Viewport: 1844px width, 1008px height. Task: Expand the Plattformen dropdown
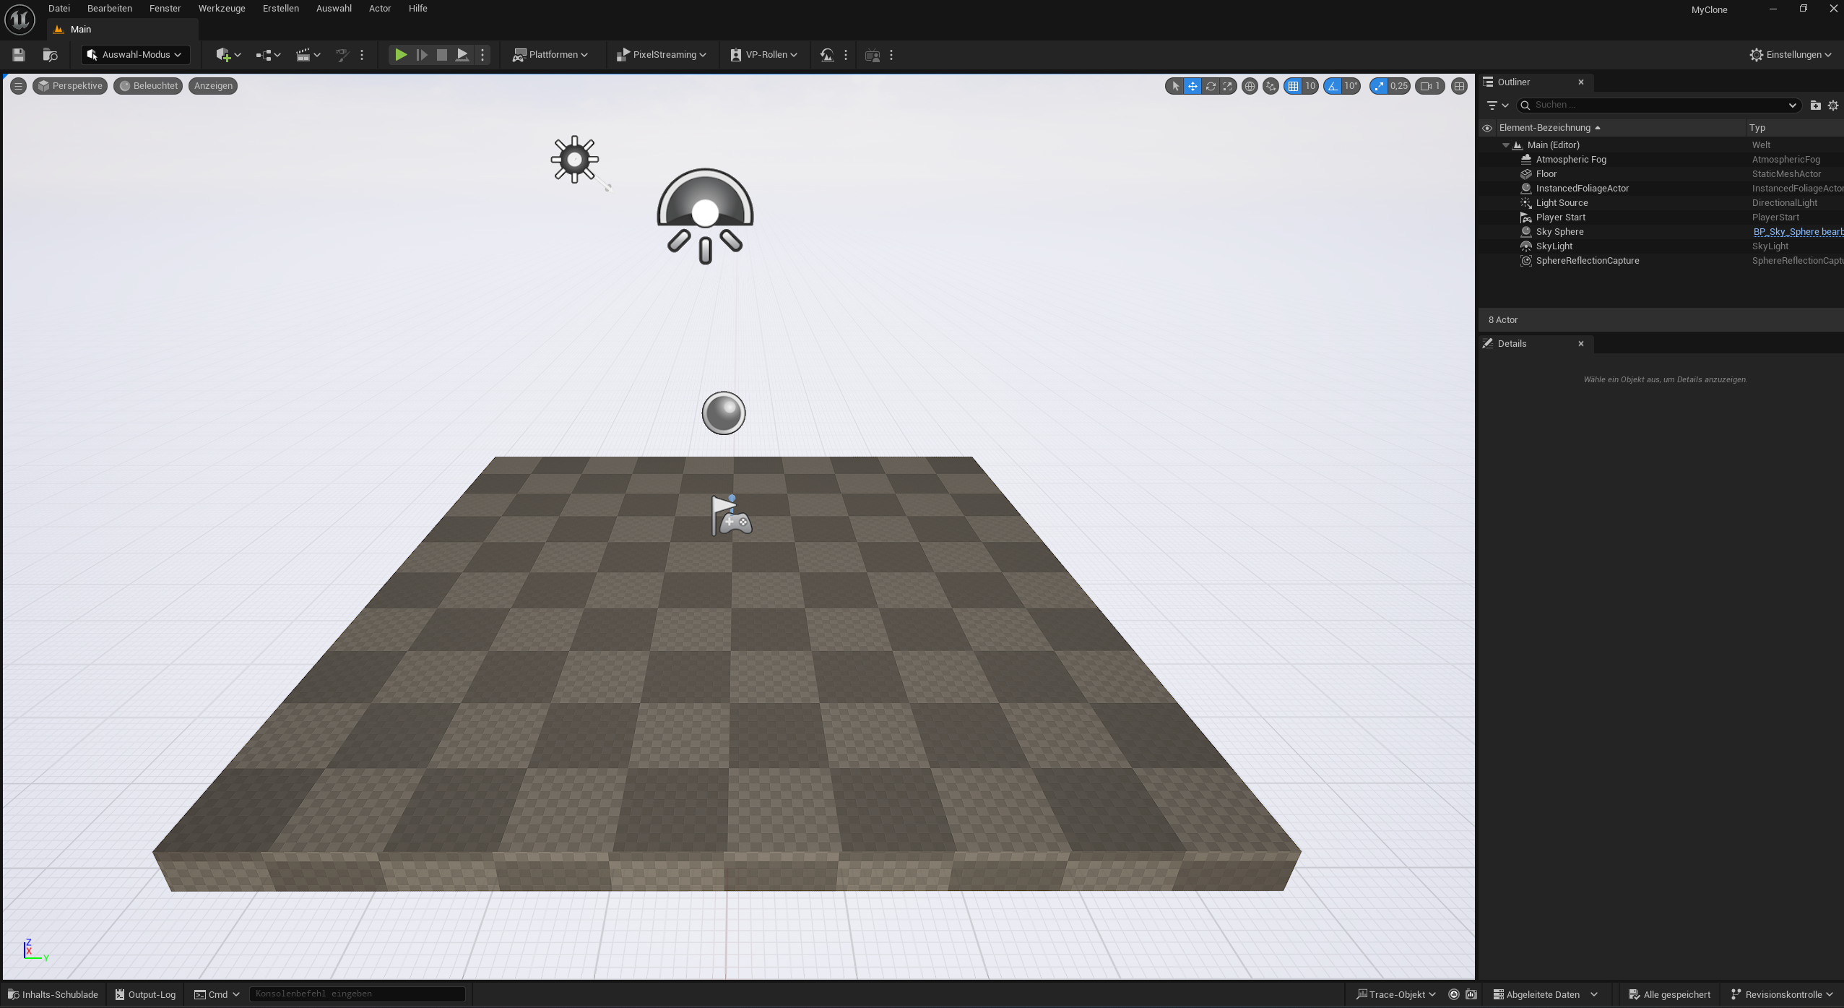[x=550, y=55]
